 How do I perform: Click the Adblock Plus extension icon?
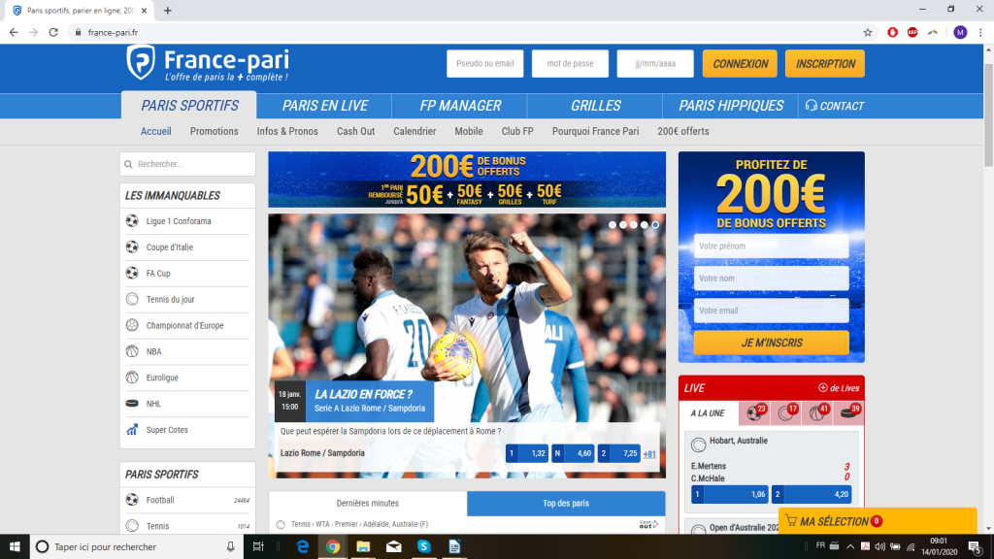(x=912, y=32)
